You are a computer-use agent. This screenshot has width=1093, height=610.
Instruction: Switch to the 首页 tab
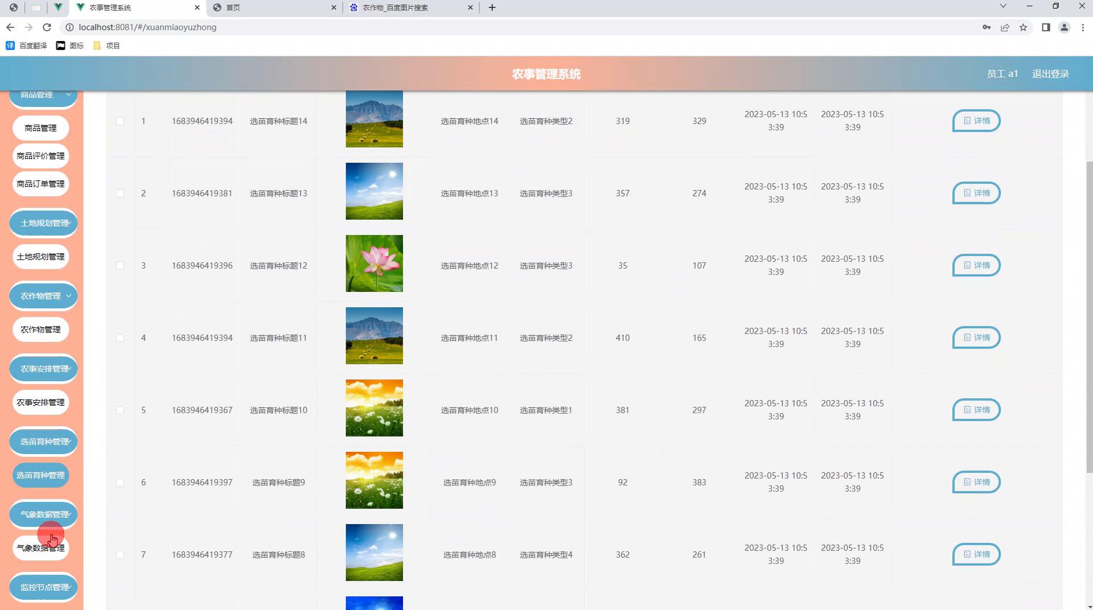[x=274, y=7]
